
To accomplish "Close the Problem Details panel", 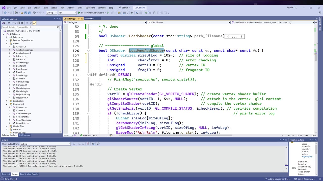I will [x=315, y=140].
